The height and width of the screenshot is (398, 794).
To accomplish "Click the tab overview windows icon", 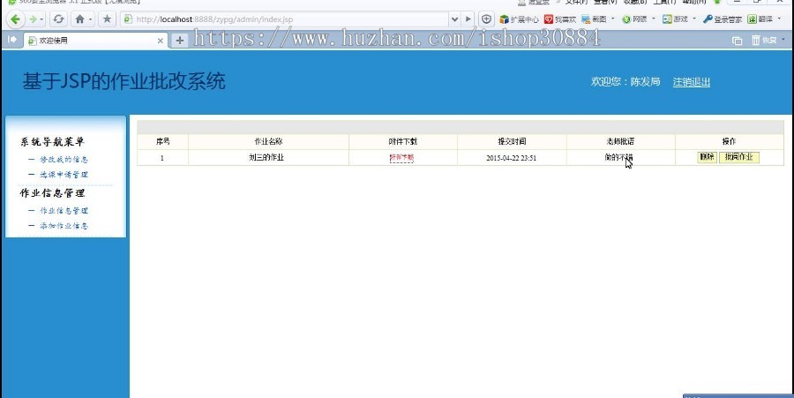I will pyautogui.click(x=738, y=41).
